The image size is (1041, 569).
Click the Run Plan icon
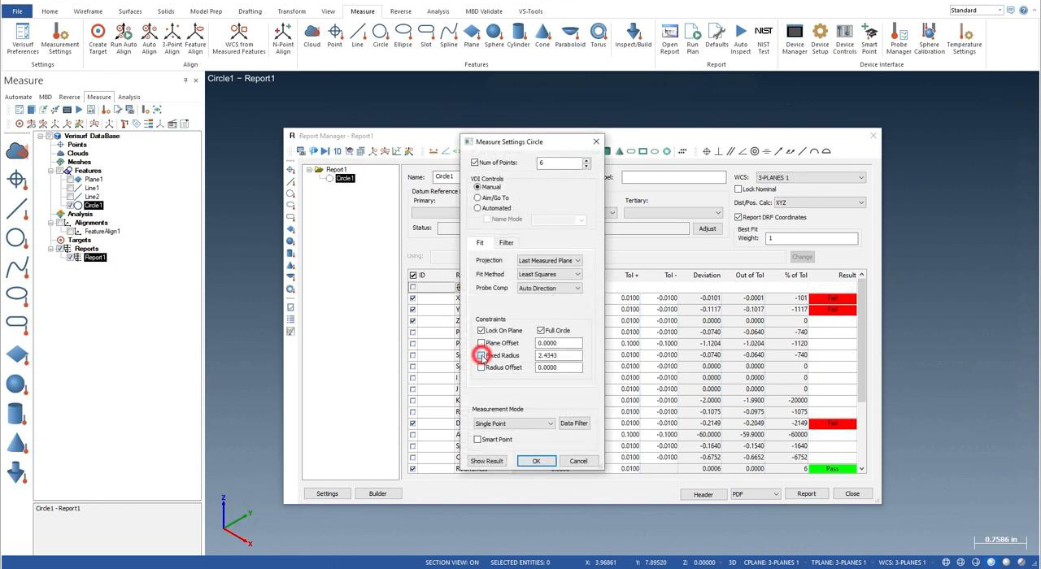coord(693,38)
